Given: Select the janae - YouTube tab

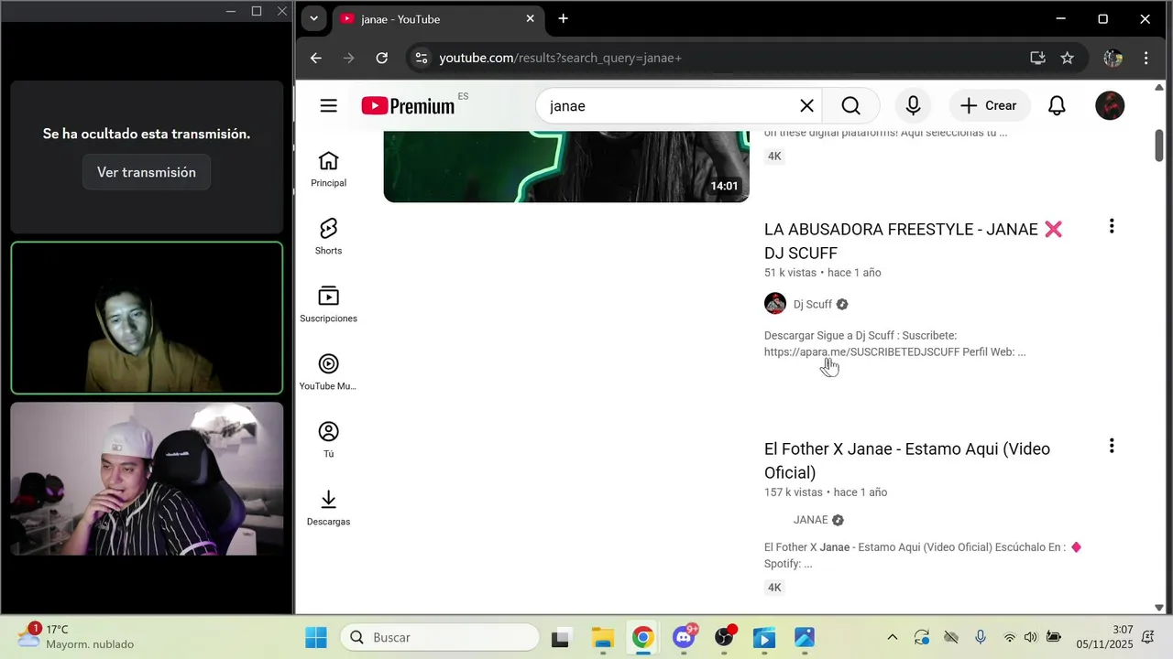Looking at the screenshot, I should (x=436, y=18).
